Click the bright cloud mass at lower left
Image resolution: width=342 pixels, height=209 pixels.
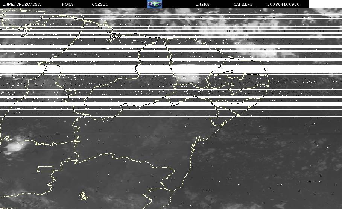14,146
